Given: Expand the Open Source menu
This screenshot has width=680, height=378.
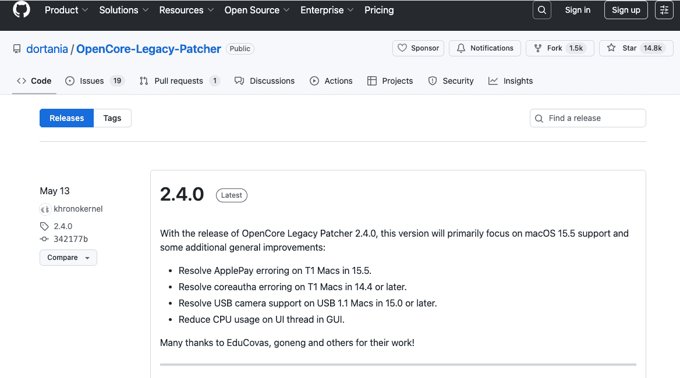Looking at the screenshot, I should 257,10.
